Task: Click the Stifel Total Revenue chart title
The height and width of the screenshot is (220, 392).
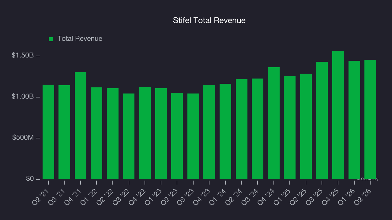Action: tap(209, 20)
